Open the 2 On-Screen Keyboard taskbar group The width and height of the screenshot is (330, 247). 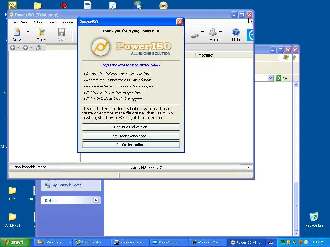pos(170,242)
